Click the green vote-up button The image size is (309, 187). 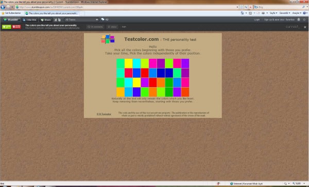point(7,27)
